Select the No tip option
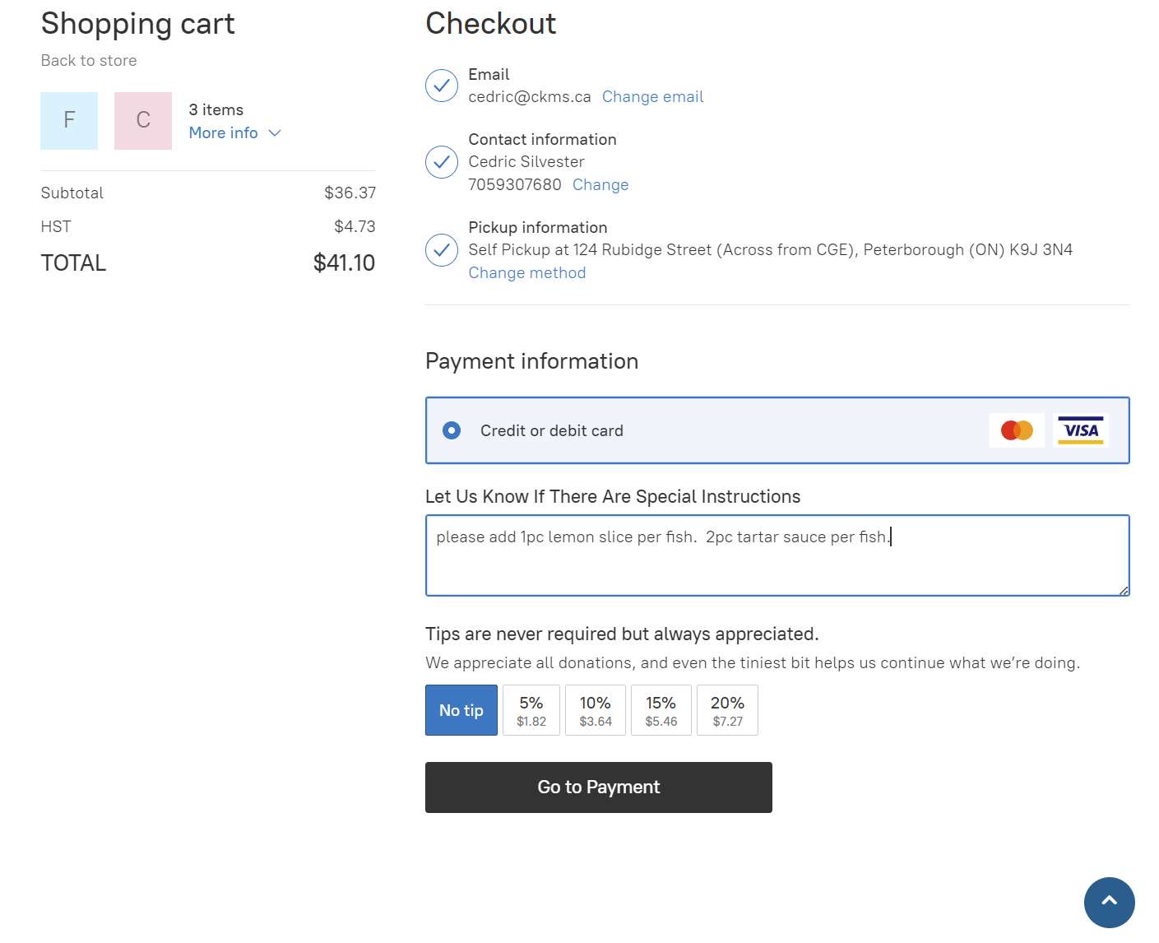Image resolution: width=1159 pixels, height=943 pixels. pyautogui.click(x=461, y=710)
